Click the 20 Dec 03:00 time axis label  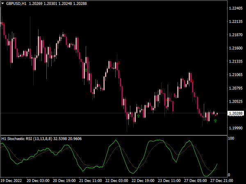(38, 181)
